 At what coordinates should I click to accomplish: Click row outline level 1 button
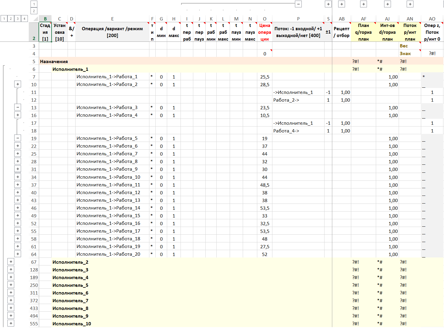point(4,19)
